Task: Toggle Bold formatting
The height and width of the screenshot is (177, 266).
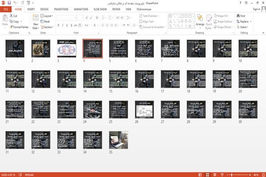Action: (x=59, y=25)
